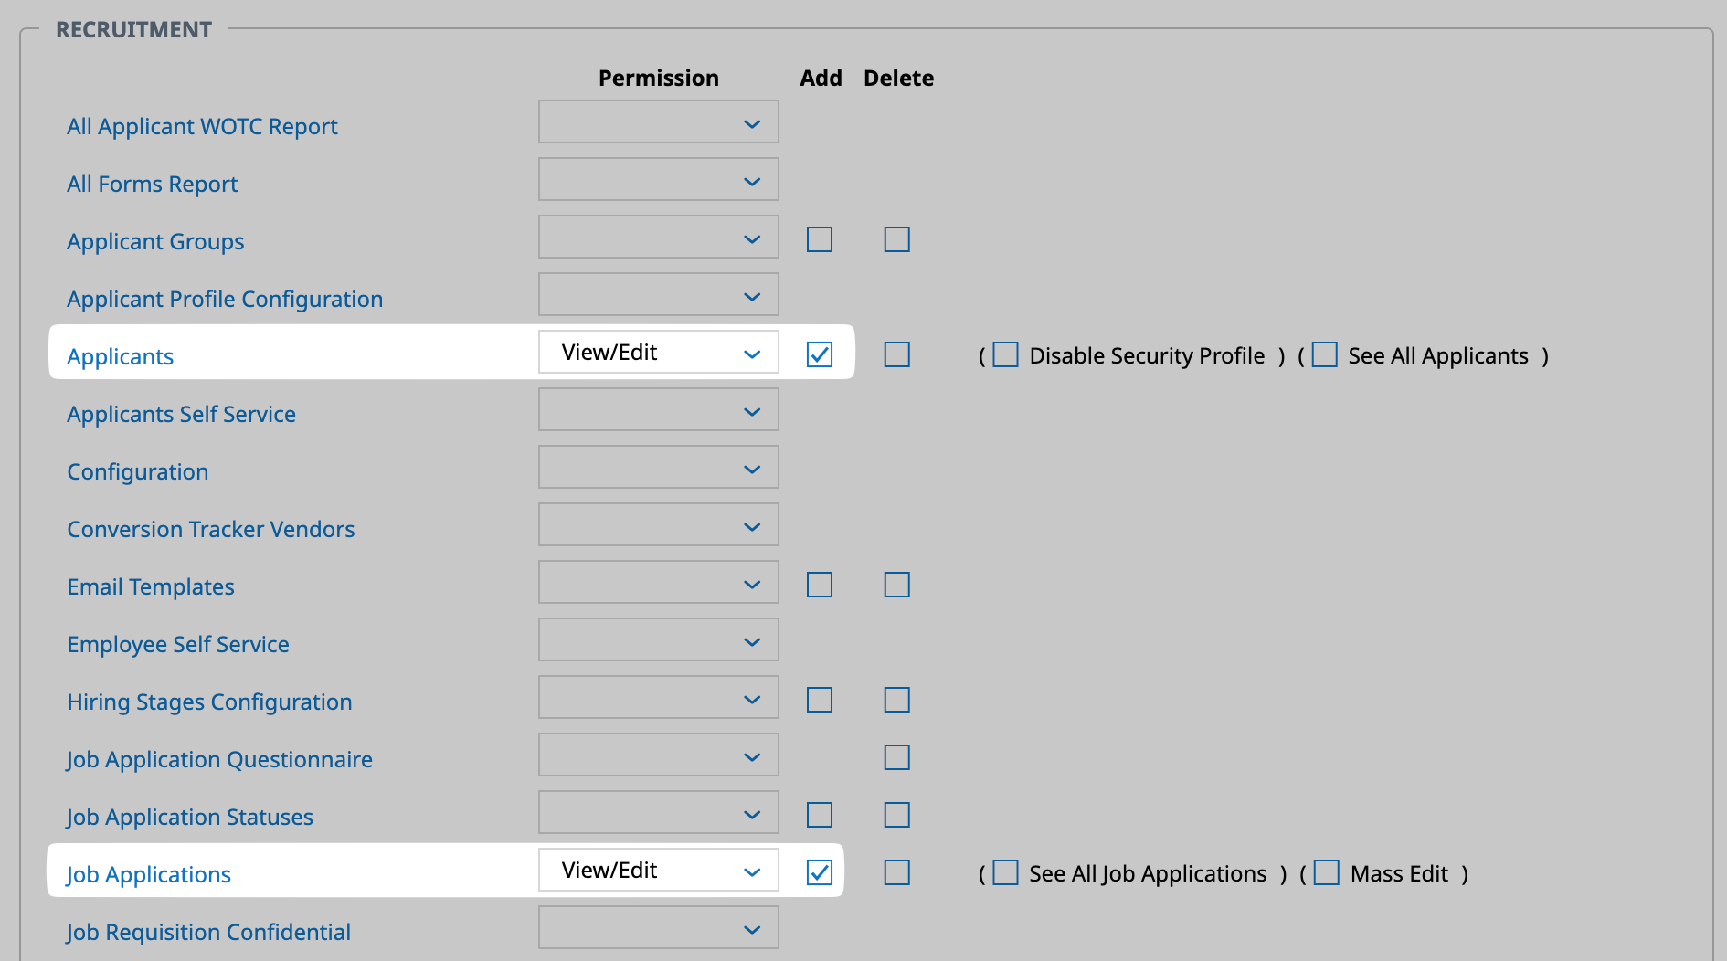Go to Conversion Tracker Vendors

click(x=210, y=529)
